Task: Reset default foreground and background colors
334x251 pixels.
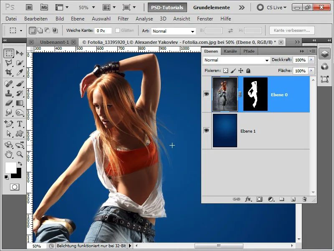Action: coord(7,177)
